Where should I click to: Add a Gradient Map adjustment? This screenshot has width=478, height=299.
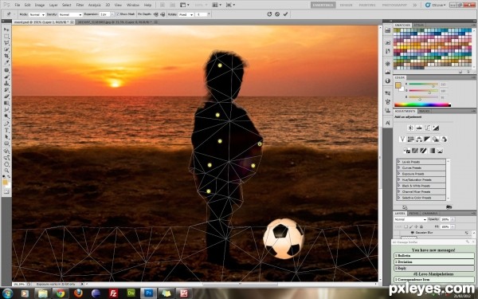tap(432, 151)
